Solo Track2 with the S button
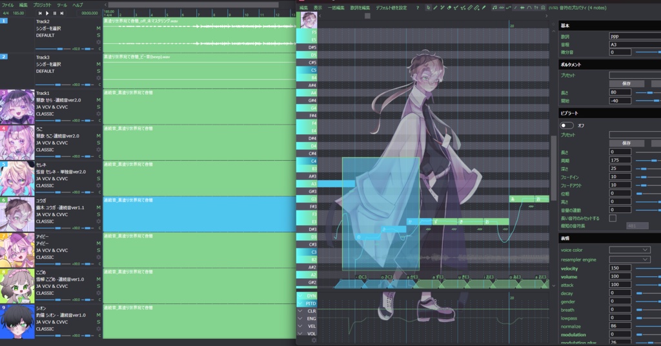The height and width of the screenshot is (346, 661). [x=99, y=36]
